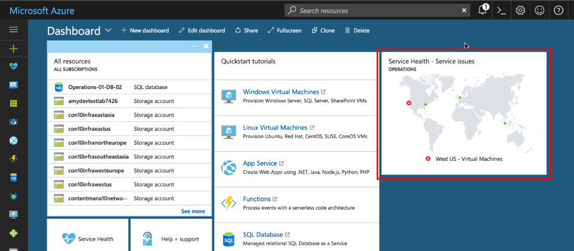Click the Southeast Asia green map dot

coord(505,123)
